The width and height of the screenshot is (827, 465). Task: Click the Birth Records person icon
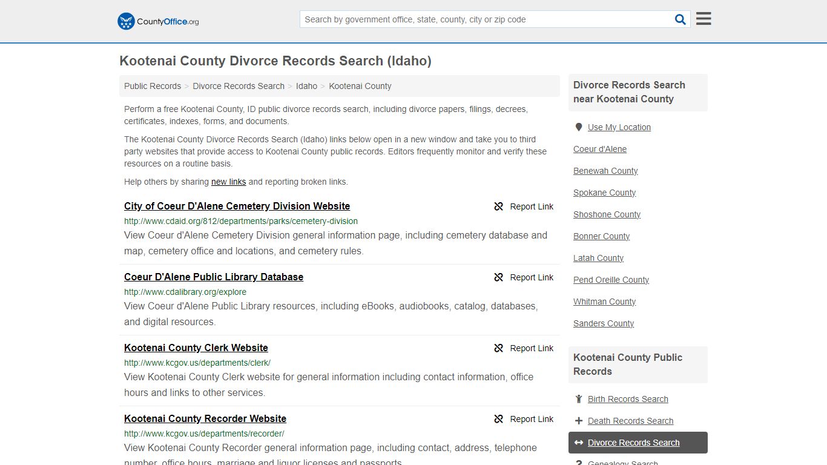[579, 399]
